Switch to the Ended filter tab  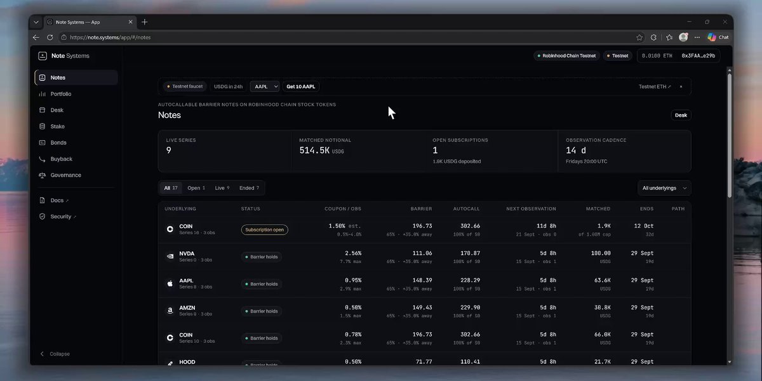pyautogui.click(x=250, y=188)
